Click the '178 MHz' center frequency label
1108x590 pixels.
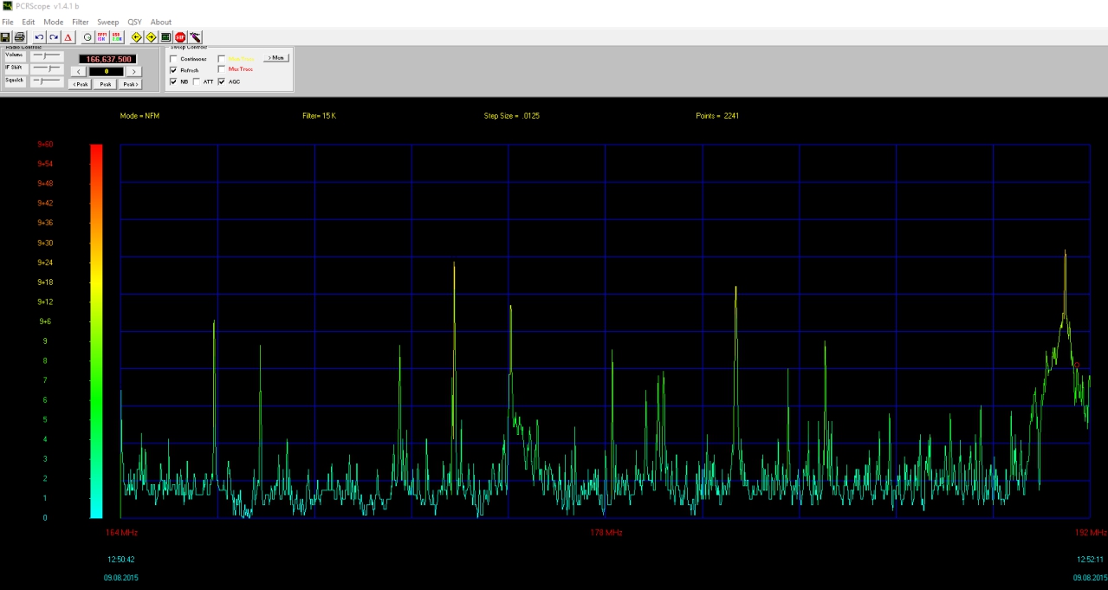[606, 532]
